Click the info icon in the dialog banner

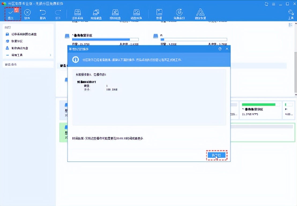pyautogui.click(x=76, y=60)
